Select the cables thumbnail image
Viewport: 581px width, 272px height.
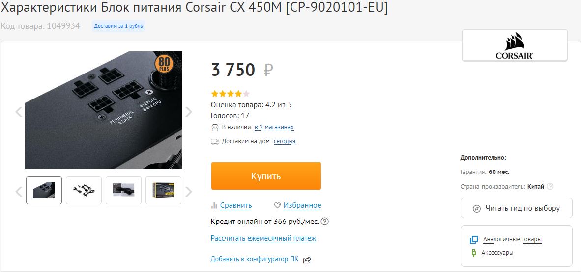pyautogui.click(x=84, y=190)
